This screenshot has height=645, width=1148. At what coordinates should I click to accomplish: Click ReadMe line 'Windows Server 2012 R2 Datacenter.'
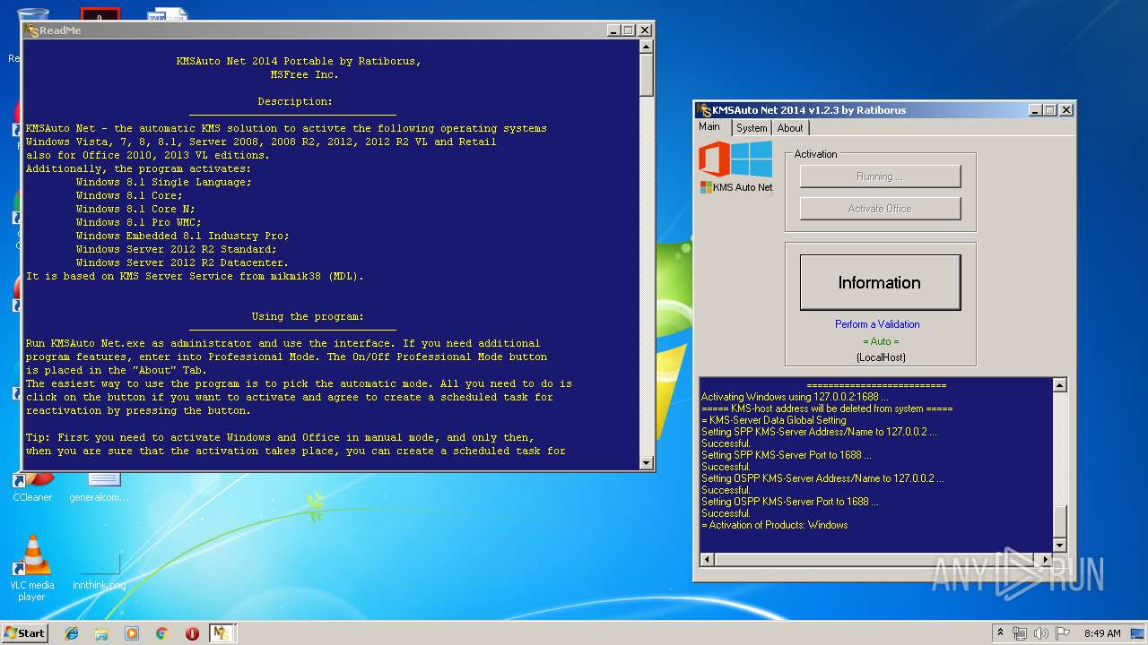pyautogui.click(x=182, y=262)
